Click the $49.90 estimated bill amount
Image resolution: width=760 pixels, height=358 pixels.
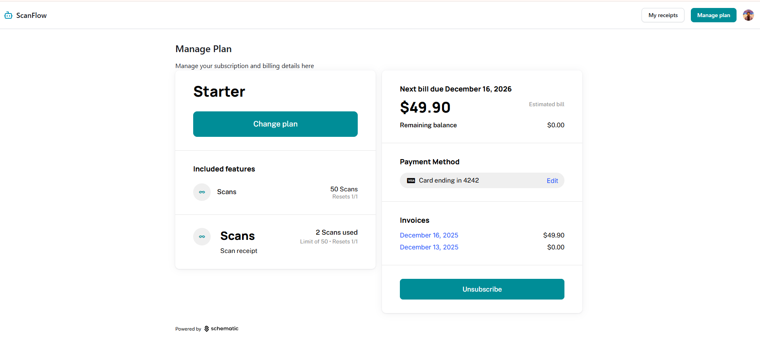coord(425,107)
